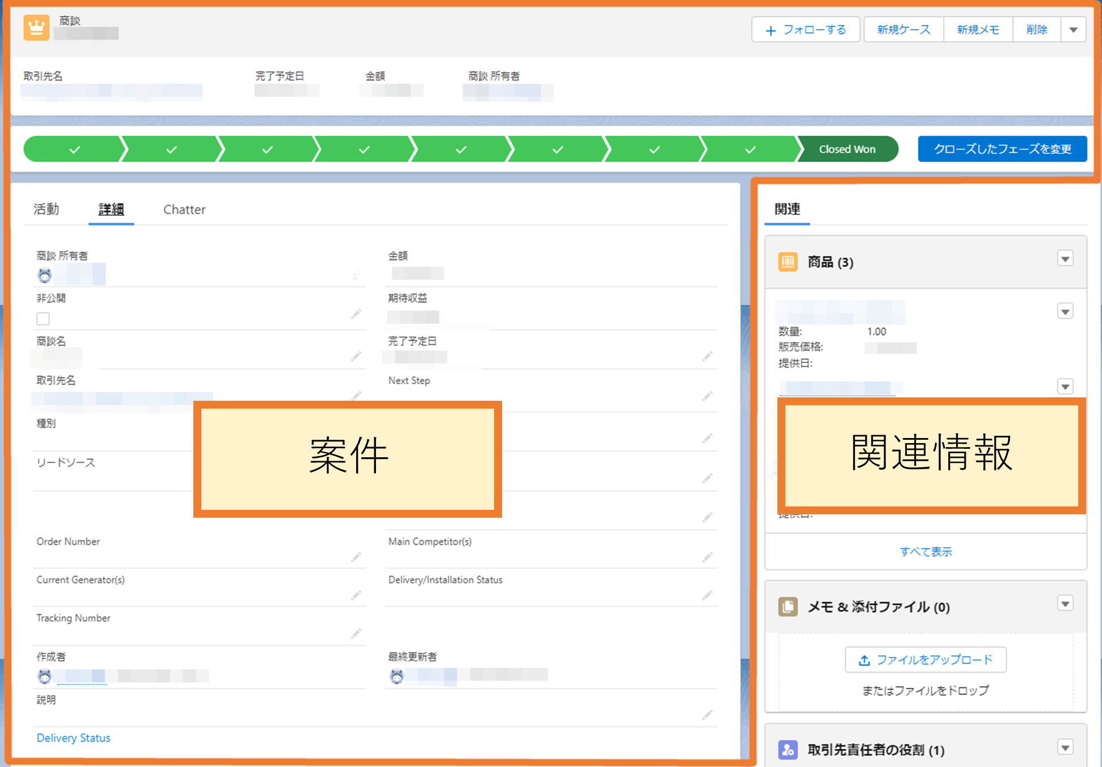Click the メモ & 添付ファイル panel icon

[788, 606]
